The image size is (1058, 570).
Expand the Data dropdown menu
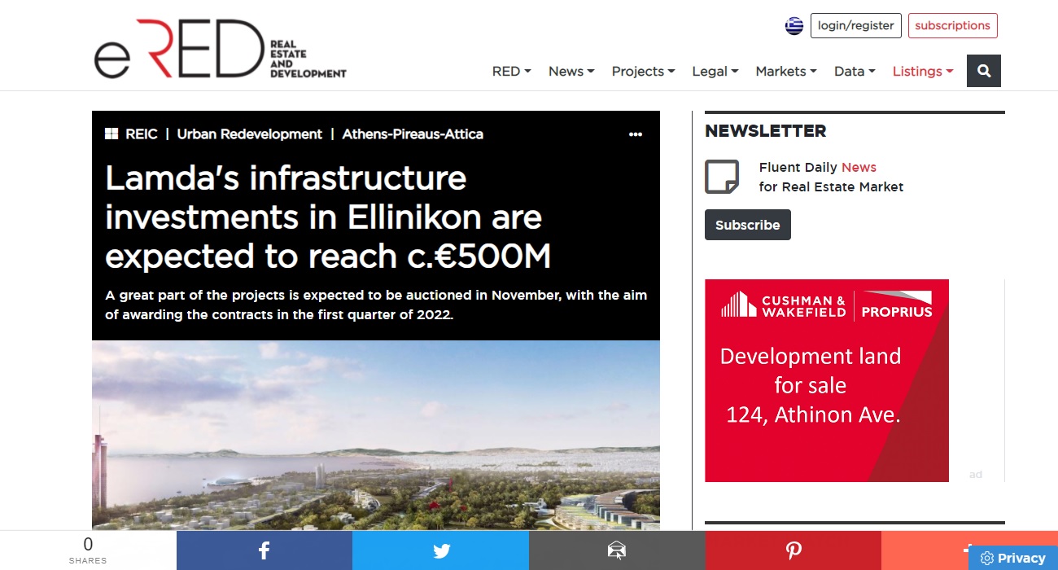855,71
